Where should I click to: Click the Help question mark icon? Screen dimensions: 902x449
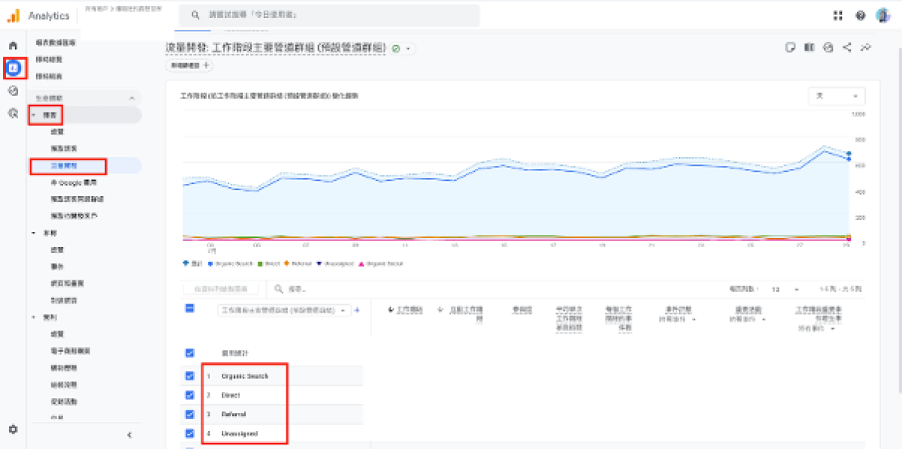click(x=861, y=16)
